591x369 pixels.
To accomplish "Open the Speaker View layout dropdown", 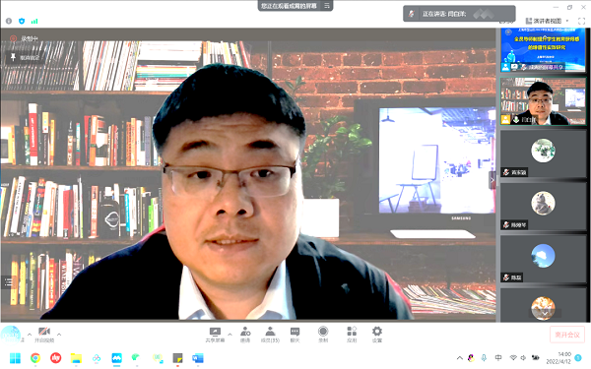I will click(x=548, y=21).
